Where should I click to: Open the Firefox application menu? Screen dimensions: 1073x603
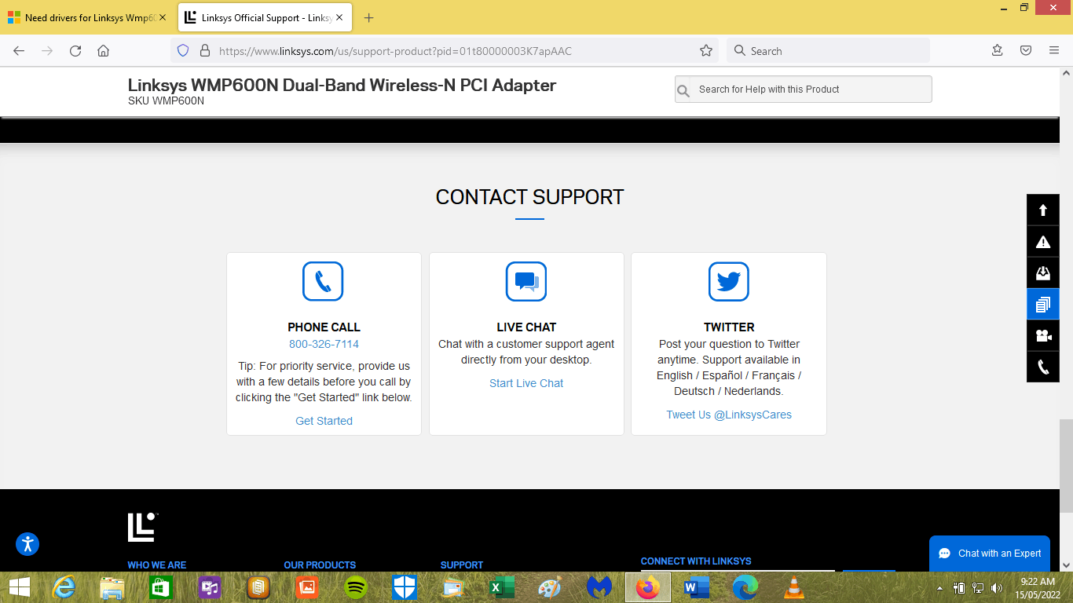[1054, 51]
